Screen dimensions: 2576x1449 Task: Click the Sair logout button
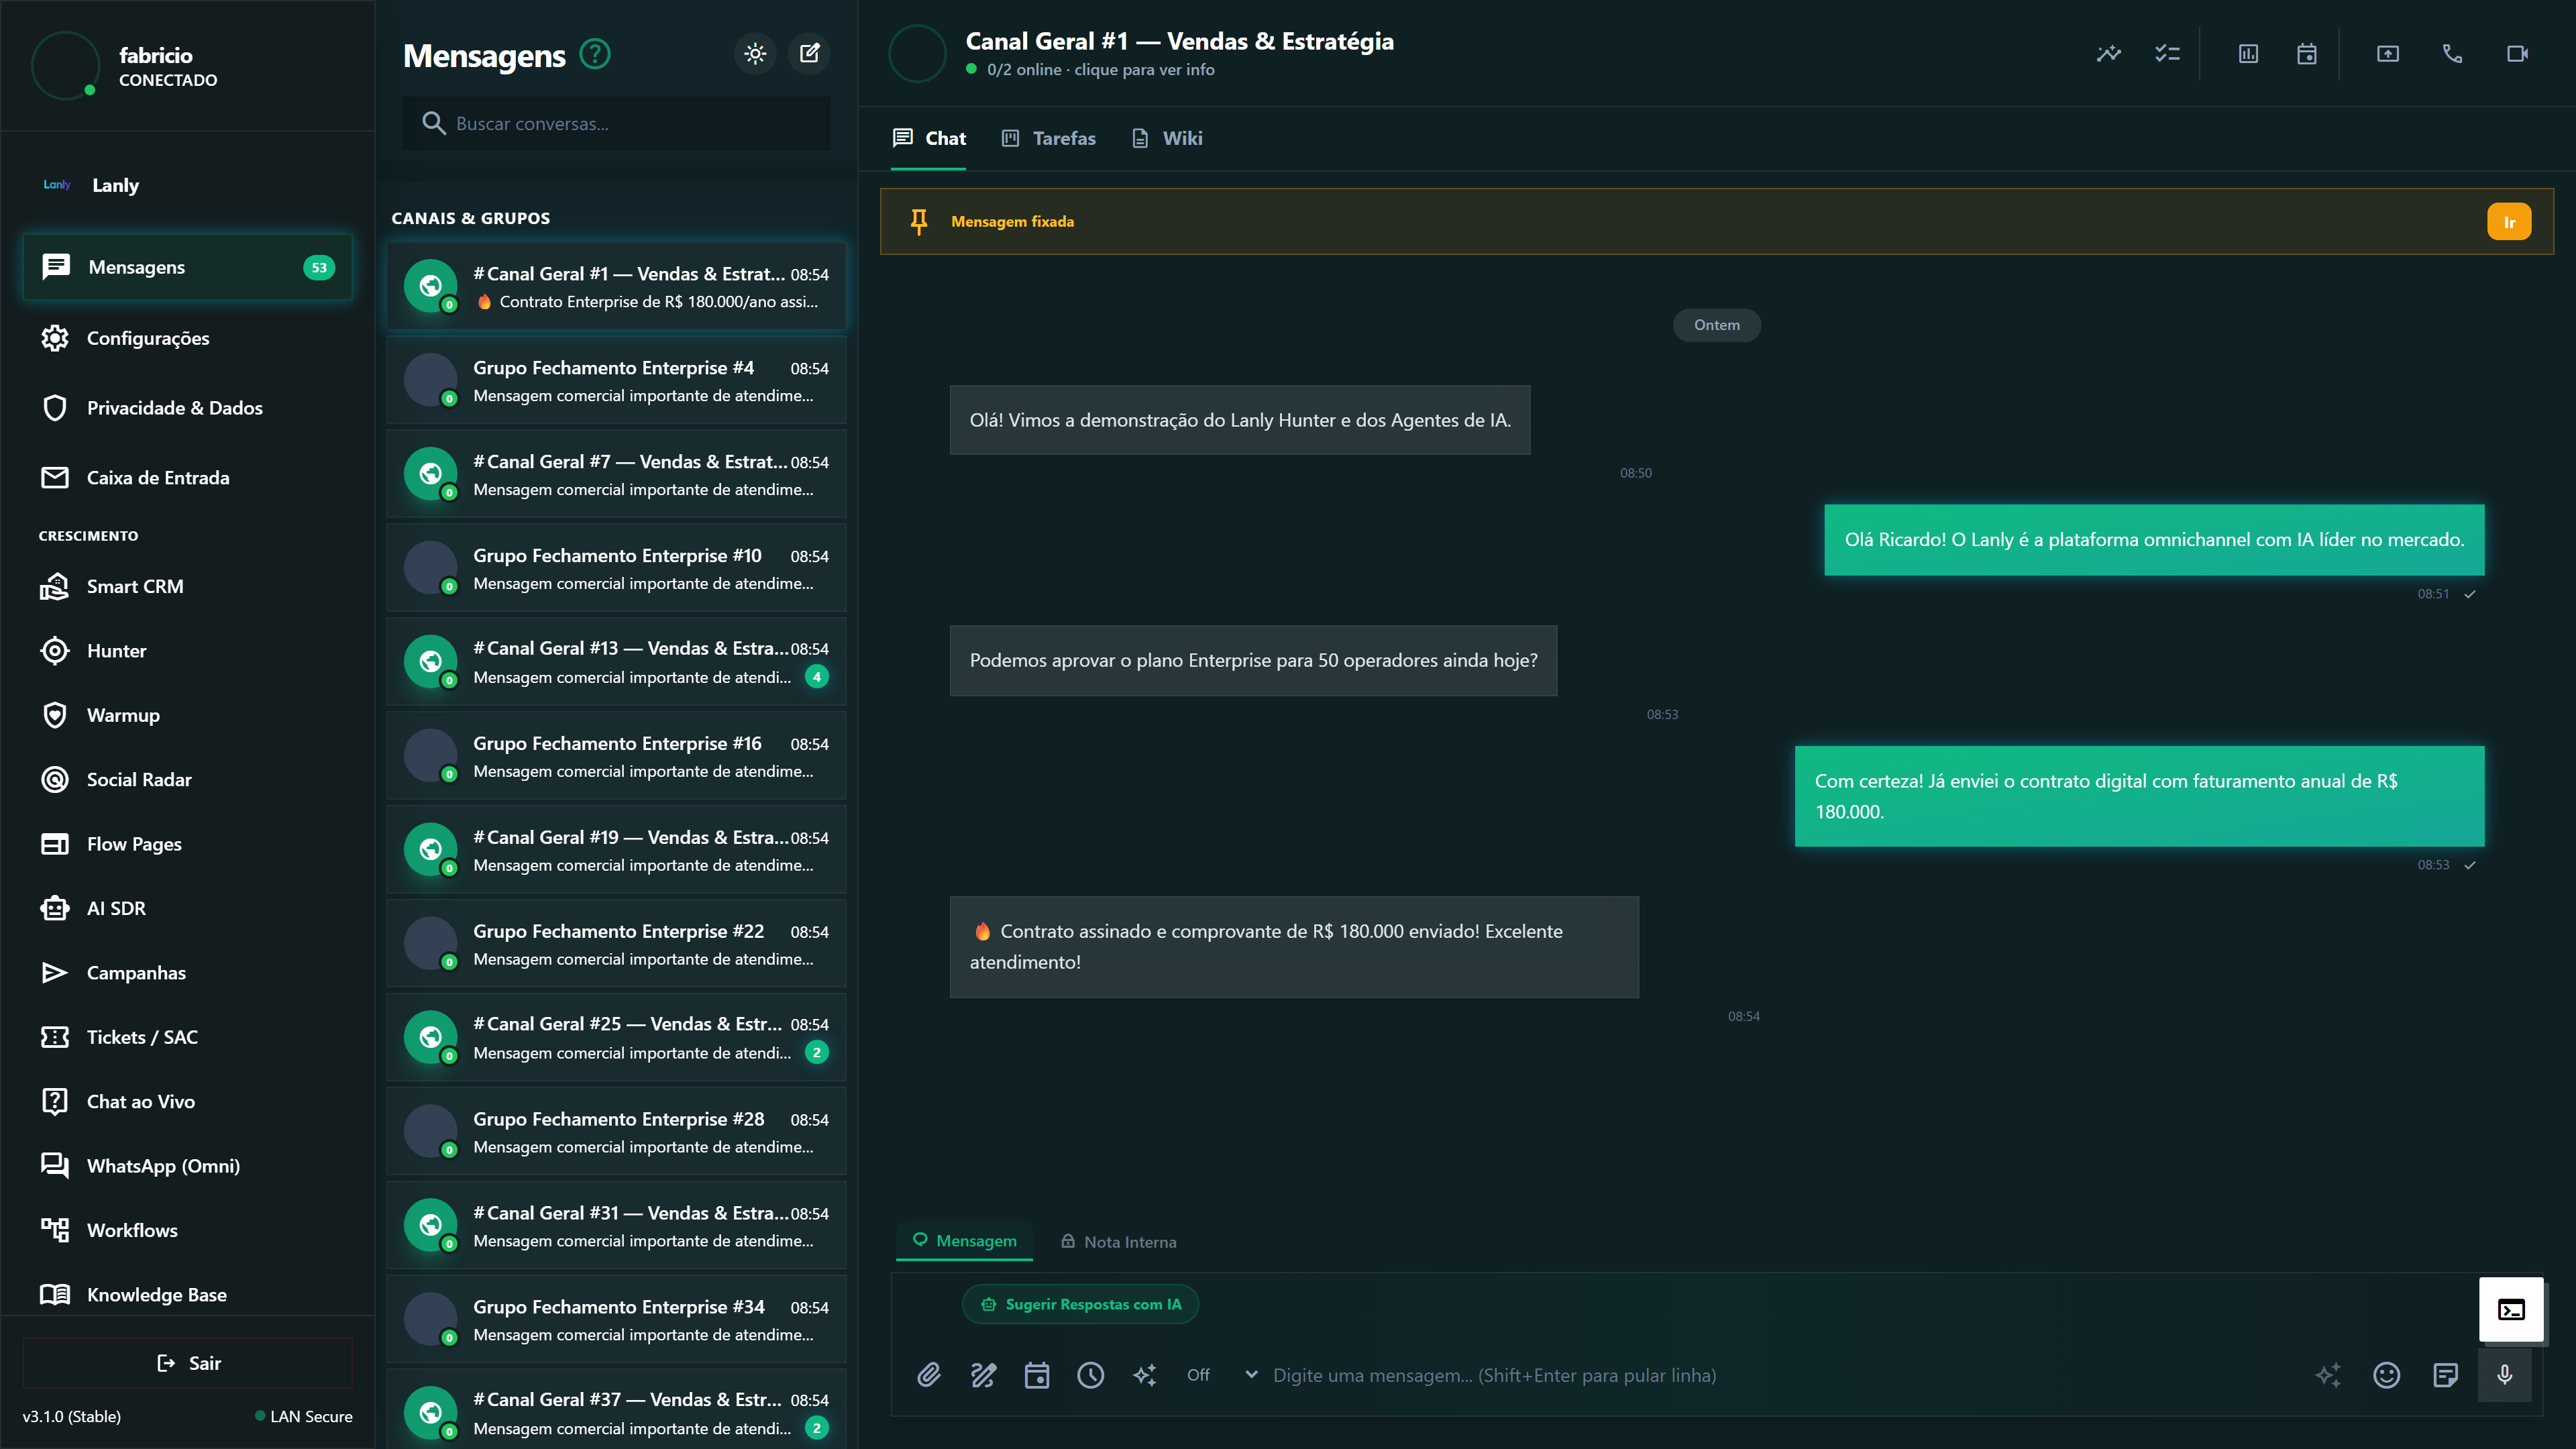pyautogui.click(x=188, y=1363)
